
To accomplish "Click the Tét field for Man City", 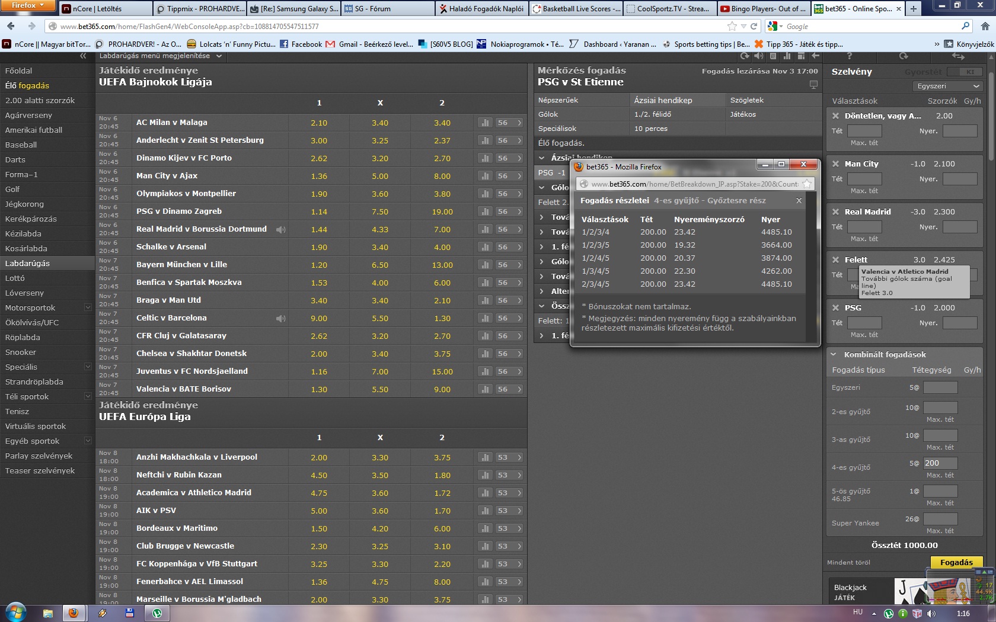I will tap(864, 179).
